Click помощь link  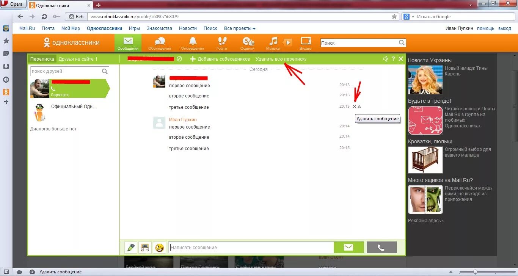tap(486, 28)
